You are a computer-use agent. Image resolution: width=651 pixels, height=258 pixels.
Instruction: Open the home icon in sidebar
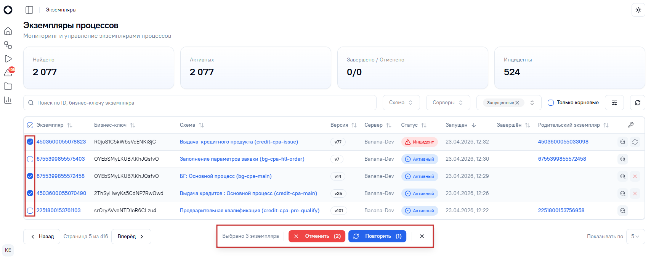pos(8,31)
